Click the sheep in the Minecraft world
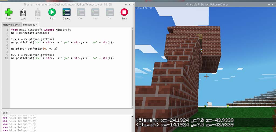The image size is (276, 132). pos(209,104)
